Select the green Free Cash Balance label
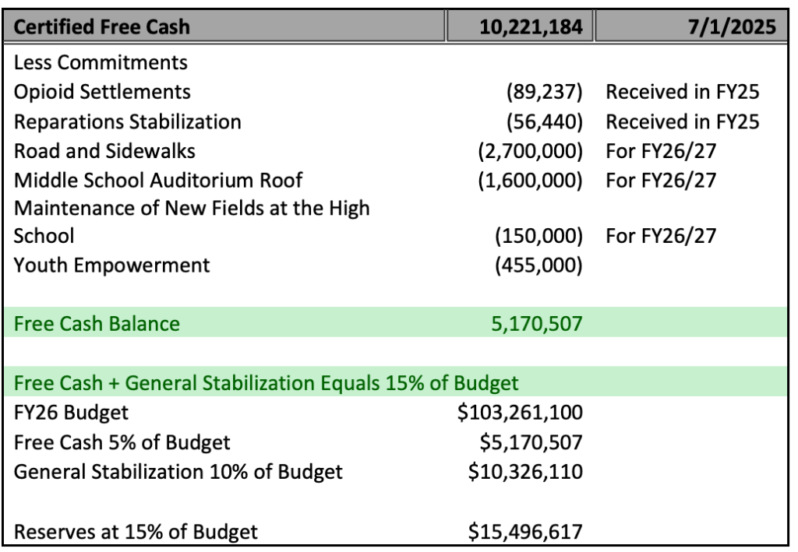This screenshot has height=552, width=798. click(97, 323)
